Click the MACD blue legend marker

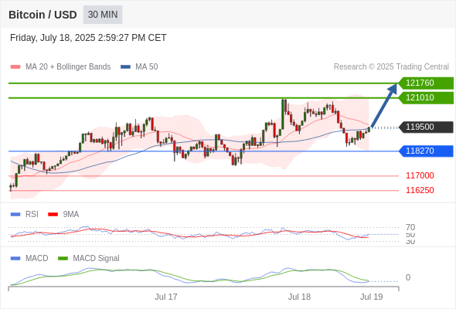[x=15, y=259]
